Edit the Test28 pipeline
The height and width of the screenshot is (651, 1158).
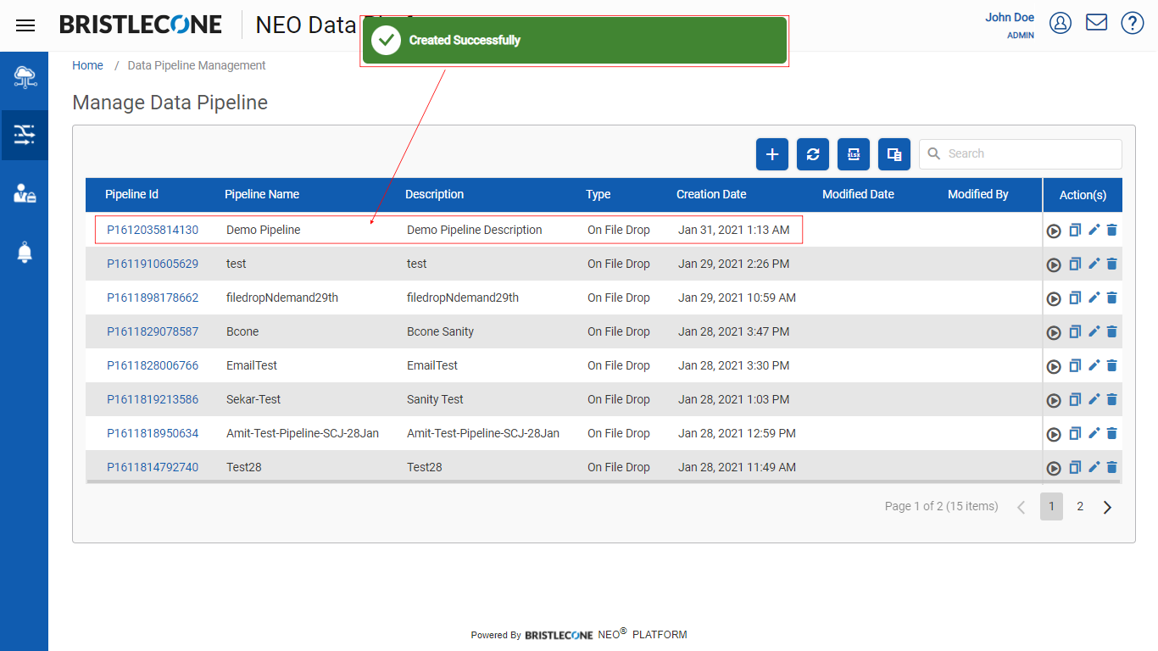coord(1094,467)
